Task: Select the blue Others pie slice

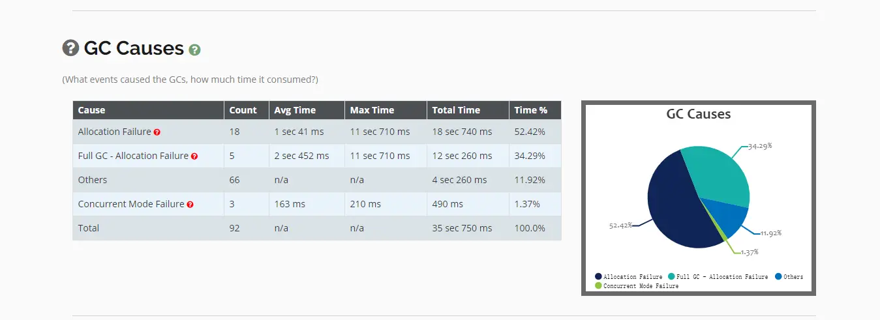Action: (727, 217)
